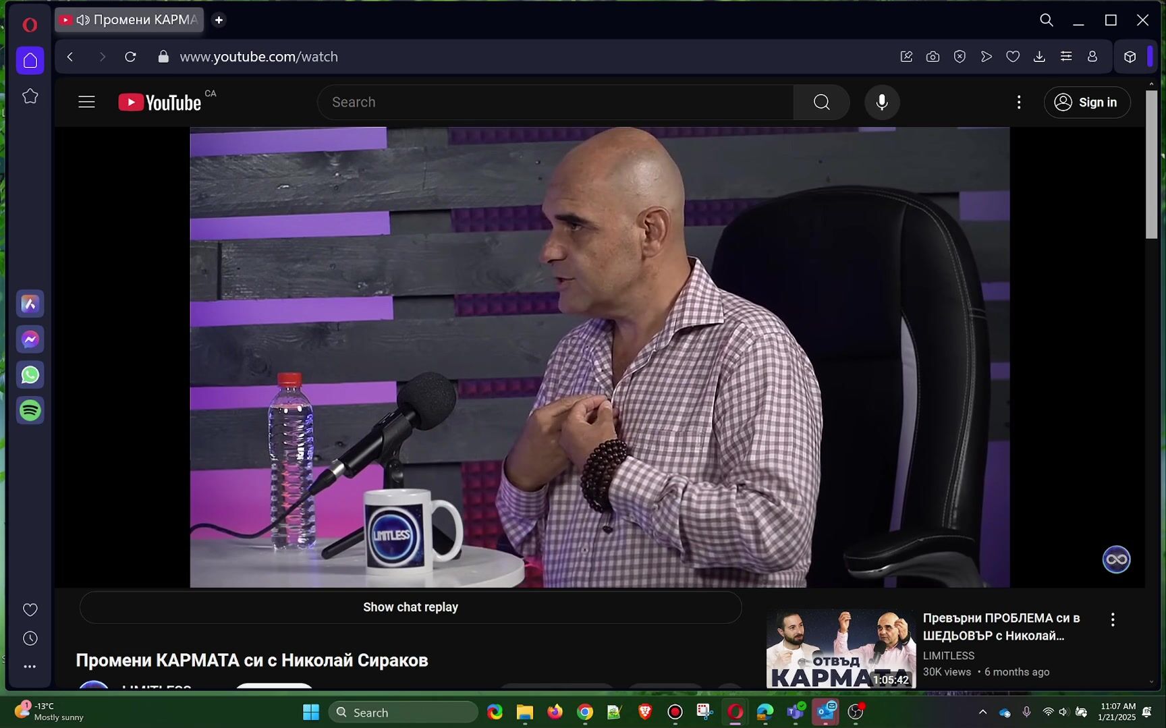Screen dimensions: 1166x728
Task: Toggle the infinity loop button on video
Action: [1116, 559]
